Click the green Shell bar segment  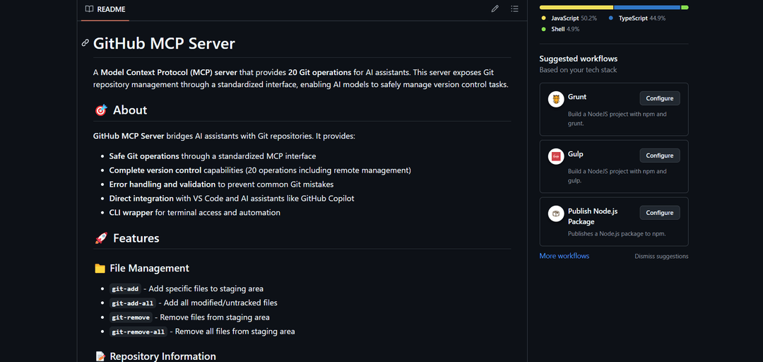coord(685,7)
